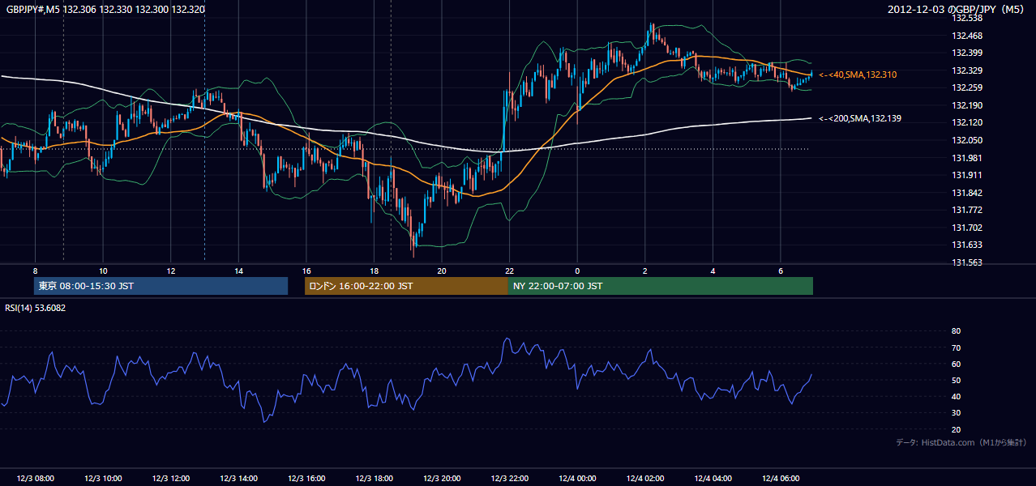
Task: Click hour label 4 under the price chart
Action: (713, 271)
